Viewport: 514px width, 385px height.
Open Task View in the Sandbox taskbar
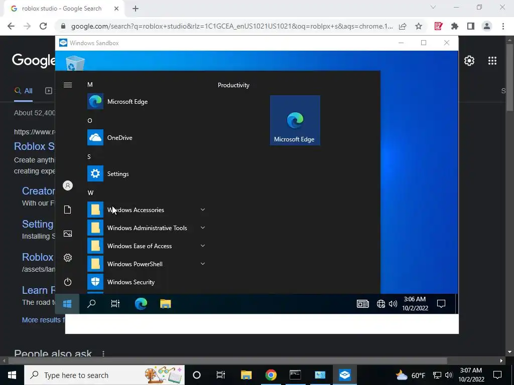(115, 304)
